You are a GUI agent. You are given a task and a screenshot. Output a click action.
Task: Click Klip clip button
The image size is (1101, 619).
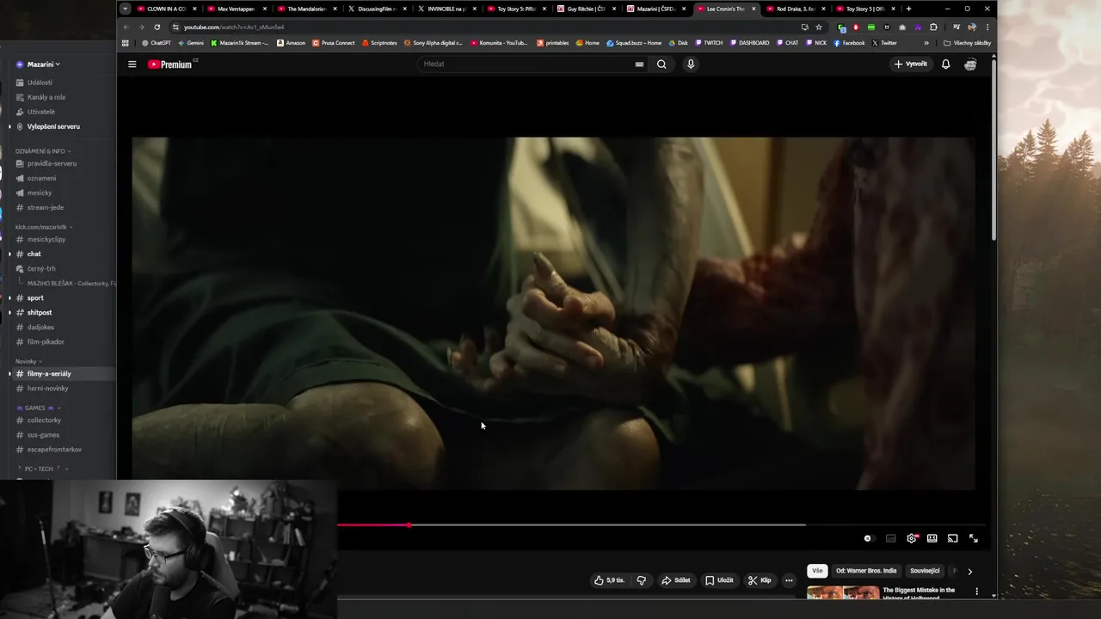pyautogui.click(x=760, y=580)
